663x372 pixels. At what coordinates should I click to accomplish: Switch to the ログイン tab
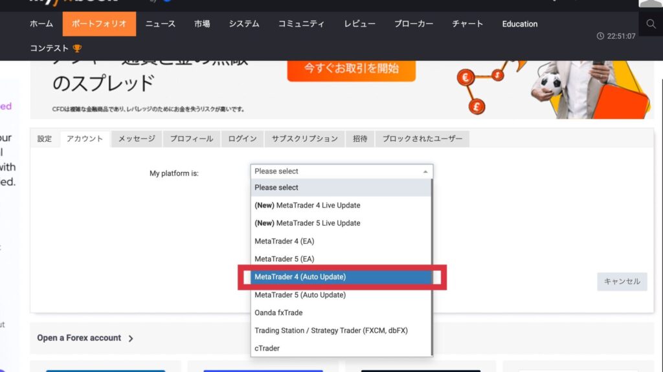[242, 138]
